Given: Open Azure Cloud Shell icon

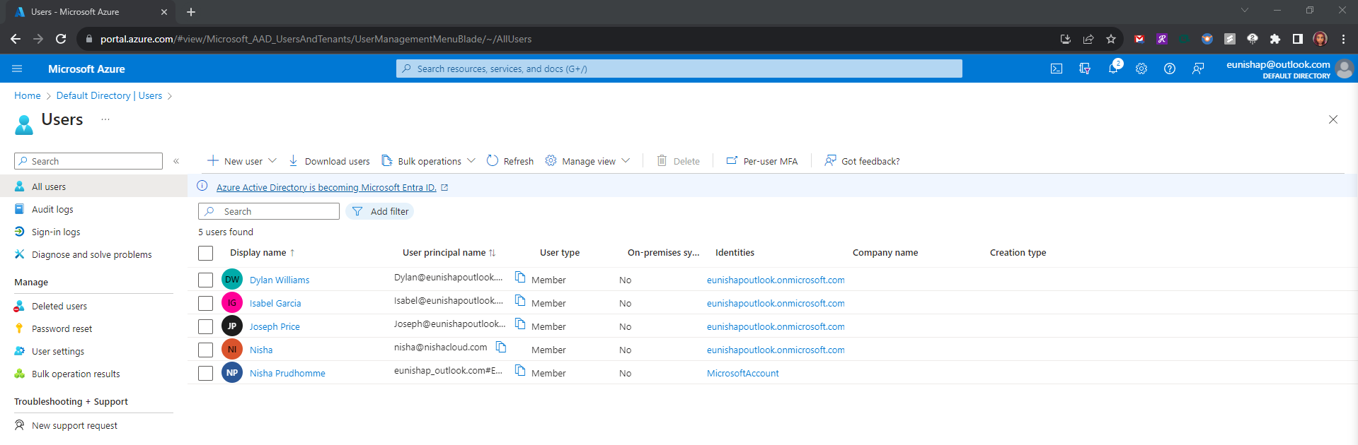Looking at the screenshot, I should (x=1057, y=69).
